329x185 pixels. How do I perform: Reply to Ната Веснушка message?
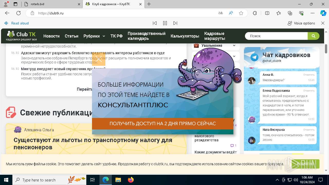pyautogui.click(x=309, y=130)
